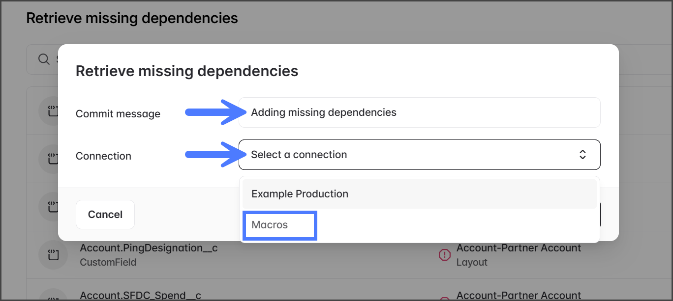Image resolution: width=673 pixels, height=301 pixels.
Task: Click the search magnifier icon on background page
Action: pyautogui.click(x=44, y=59)
